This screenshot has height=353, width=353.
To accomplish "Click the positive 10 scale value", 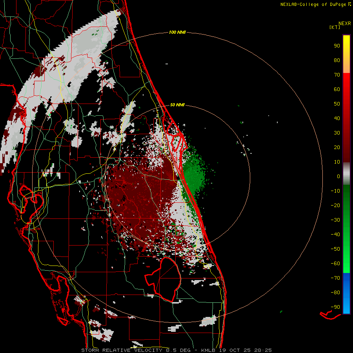I will click(x=337, y=162).
